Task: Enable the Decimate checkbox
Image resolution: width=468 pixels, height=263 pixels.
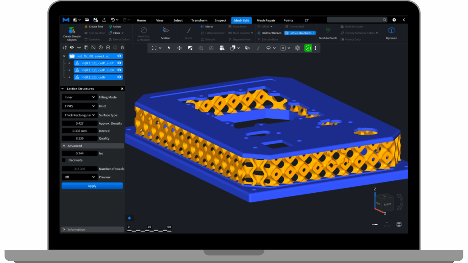Action: [x=64, y=160]
